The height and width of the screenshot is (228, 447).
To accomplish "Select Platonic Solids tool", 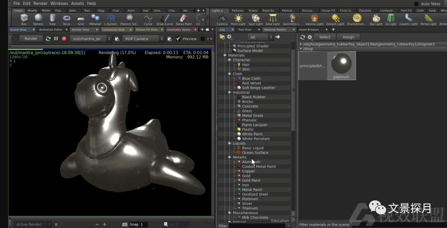I will tap(130, 20).
